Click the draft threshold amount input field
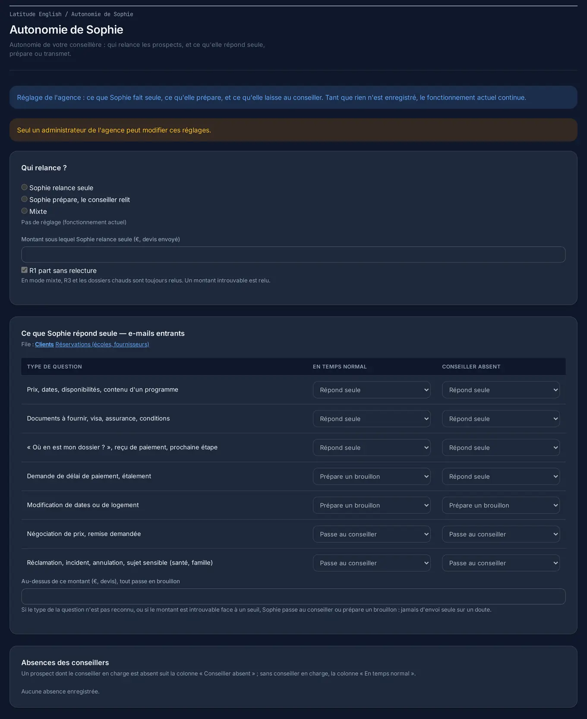 coord(293,597)
